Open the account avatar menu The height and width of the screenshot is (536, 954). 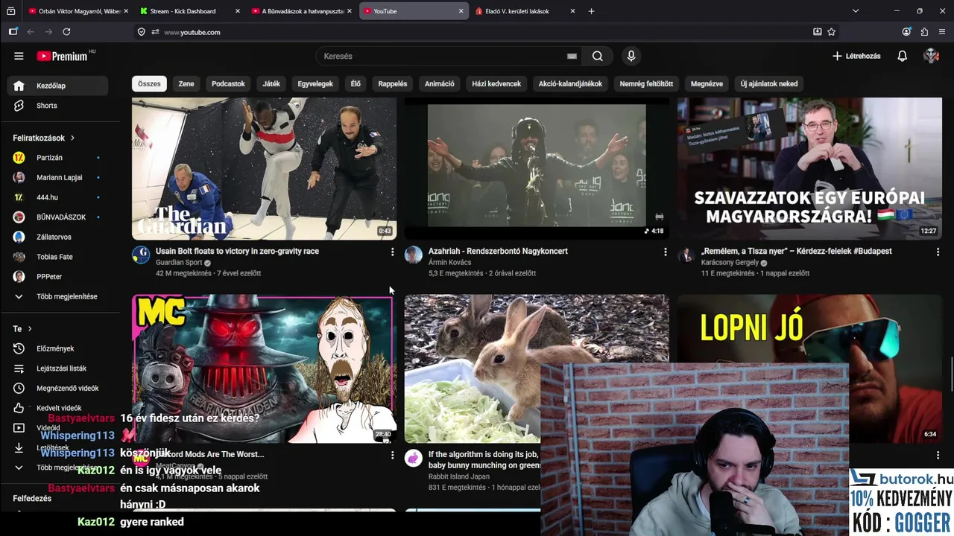(931, 56)
